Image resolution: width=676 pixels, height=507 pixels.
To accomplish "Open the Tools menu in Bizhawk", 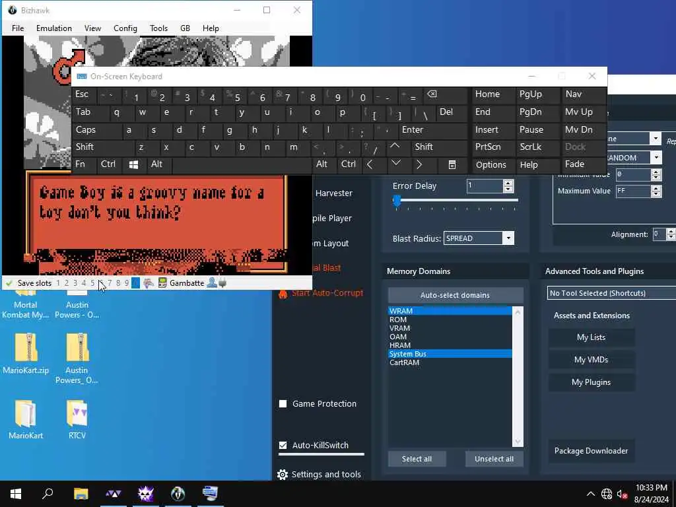I will (158, 28).
